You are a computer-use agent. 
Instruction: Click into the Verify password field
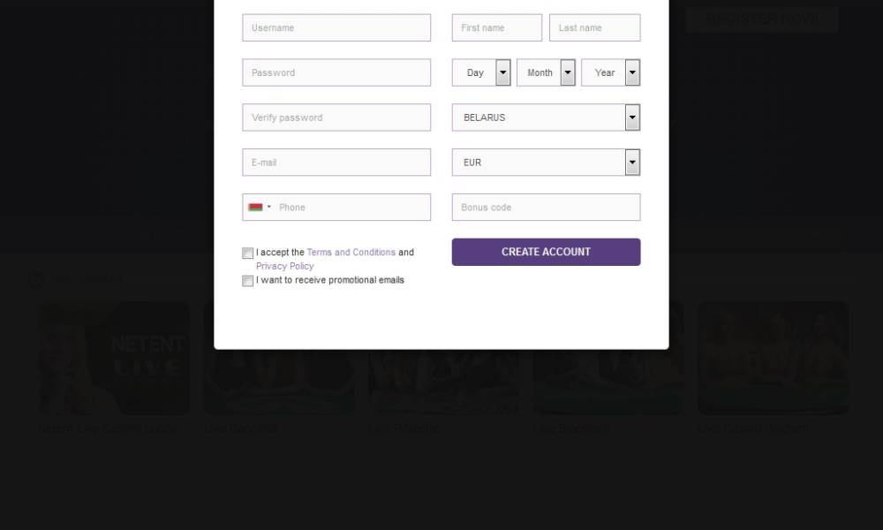pyautogui.click(x=336, y=117)
